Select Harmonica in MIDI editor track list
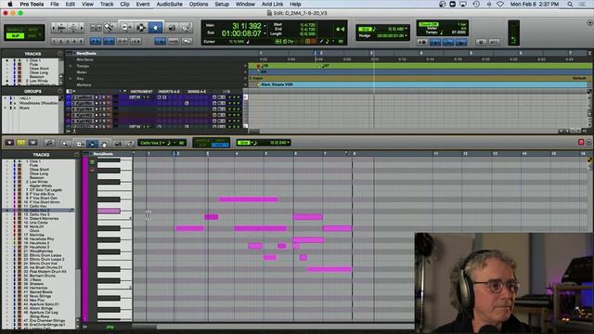 (38, 288)
